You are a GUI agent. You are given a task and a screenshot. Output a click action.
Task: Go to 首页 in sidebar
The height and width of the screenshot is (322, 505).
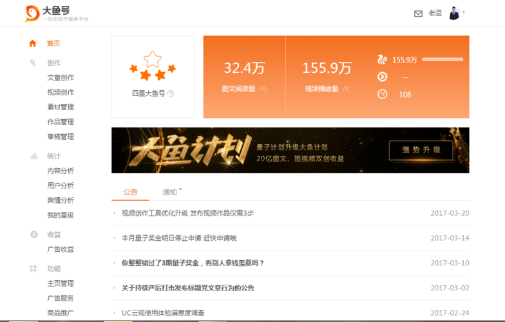click(x=53, y=44)
